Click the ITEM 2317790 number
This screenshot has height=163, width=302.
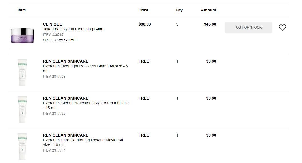[54, 114]
